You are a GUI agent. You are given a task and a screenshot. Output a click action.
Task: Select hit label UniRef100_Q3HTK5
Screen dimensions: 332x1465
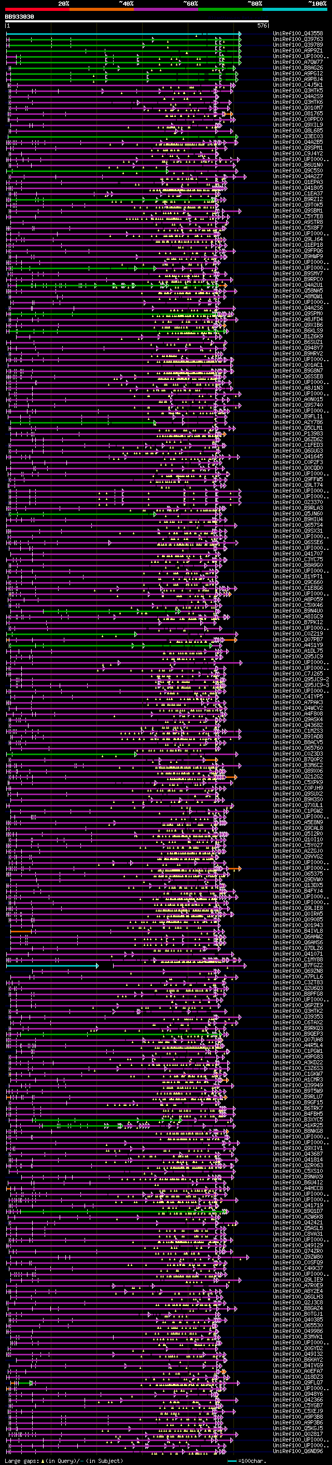pyautogui.click(x=298, y=90)
